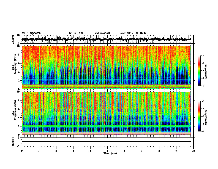Screen dimensions: 218x169
Task: Click inside the ch.2 spectrogram panel
Action: click(106, 113)
